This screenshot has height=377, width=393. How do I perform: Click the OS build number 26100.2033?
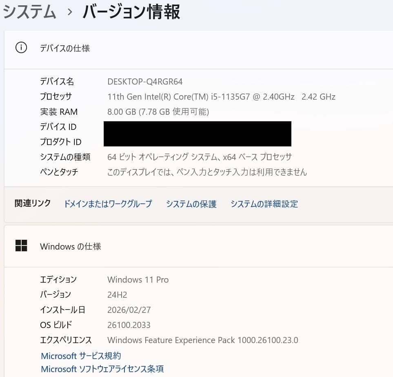pos(129,325)
